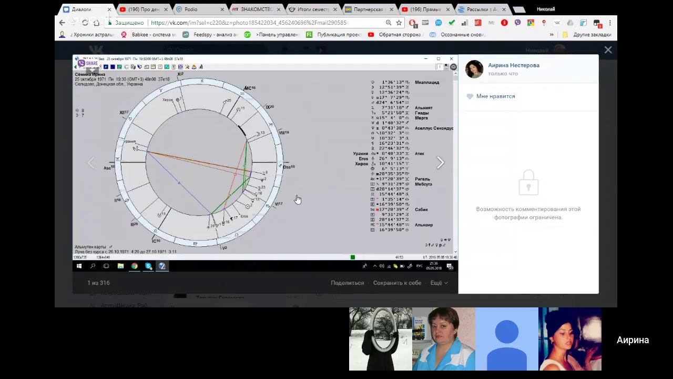Switch to 'Итоги семестра' tab

[313, 9]
